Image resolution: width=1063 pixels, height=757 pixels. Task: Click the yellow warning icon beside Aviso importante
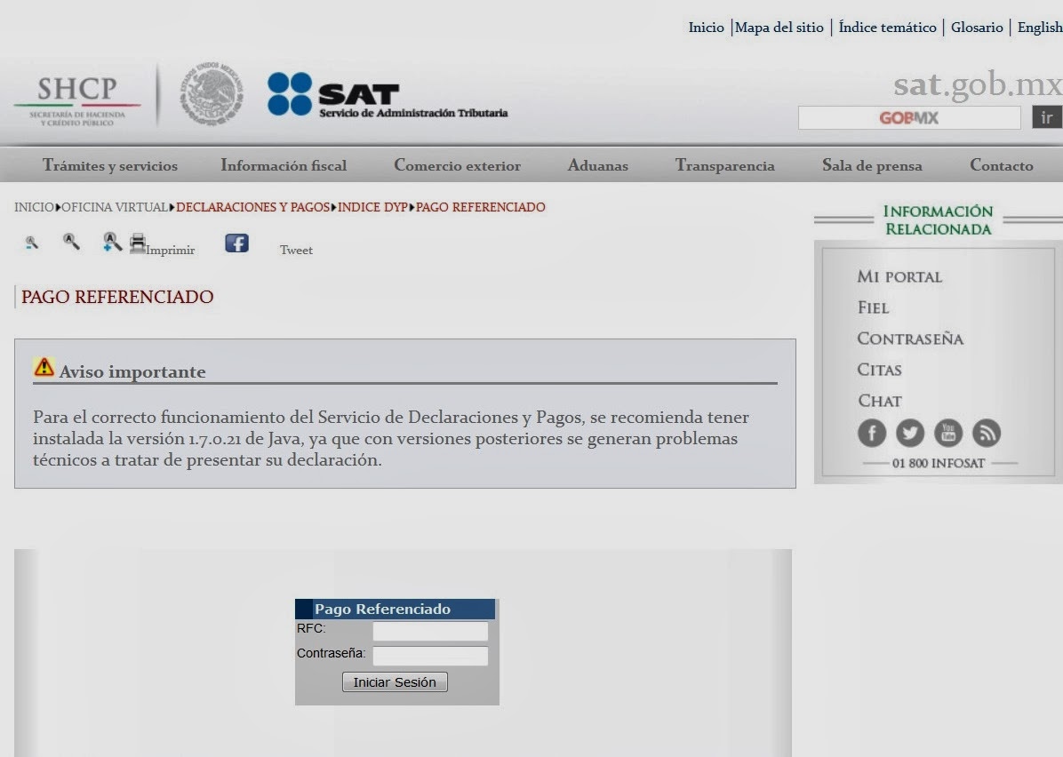44,367
